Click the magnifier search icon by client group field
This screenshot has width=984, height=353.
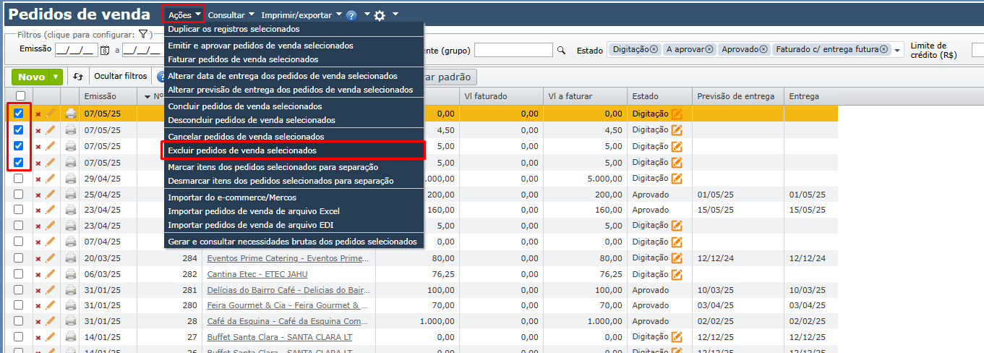560,50
